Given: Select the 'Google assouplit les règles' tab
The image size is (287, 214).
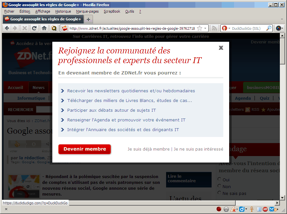Looking at the screenshot, I should click(43, 19).
